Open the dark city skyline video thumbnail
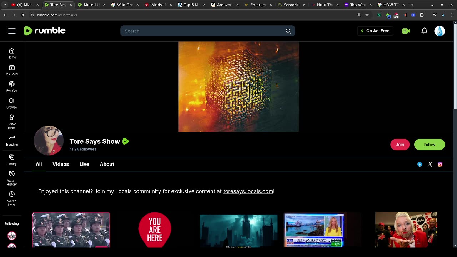The image size is (457, 257). [x=238, y=231]
